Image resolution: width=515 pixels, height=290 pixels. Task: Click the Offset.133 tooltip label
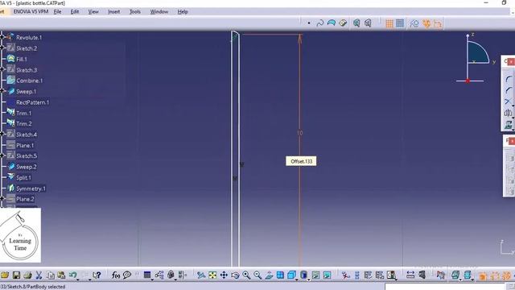point(301,161)
